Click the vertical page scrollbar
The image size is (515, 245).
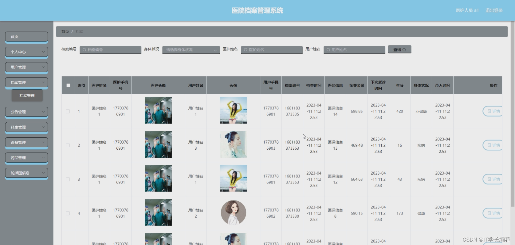[x=512, y=113]
